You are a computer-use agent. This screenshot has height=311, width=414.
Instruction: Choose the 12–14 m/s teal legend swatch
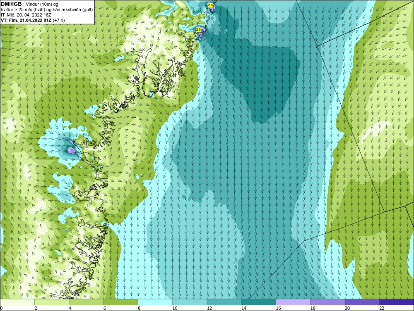224,302
